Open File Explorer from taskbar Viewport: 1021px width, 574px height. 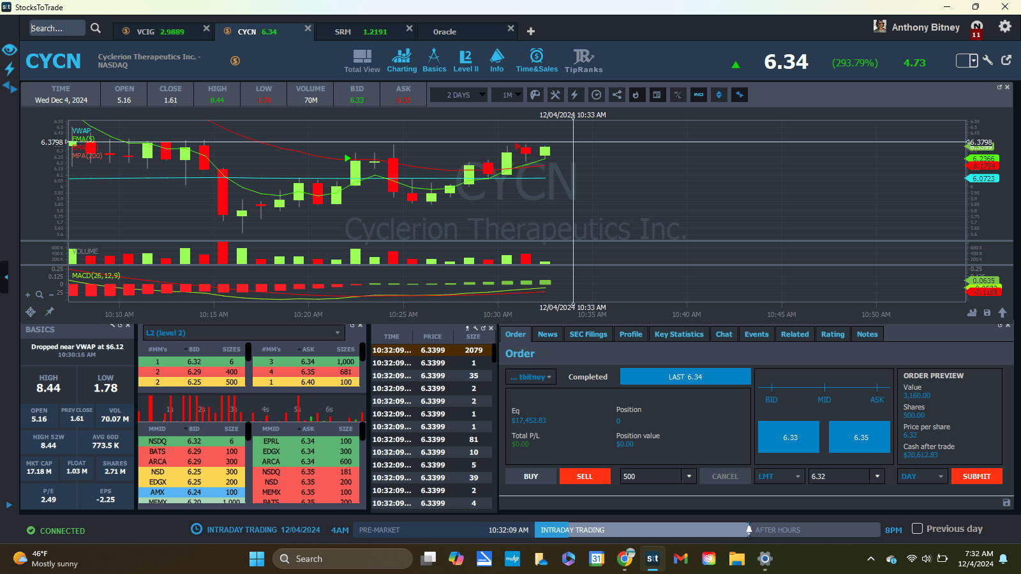(737, 559)
